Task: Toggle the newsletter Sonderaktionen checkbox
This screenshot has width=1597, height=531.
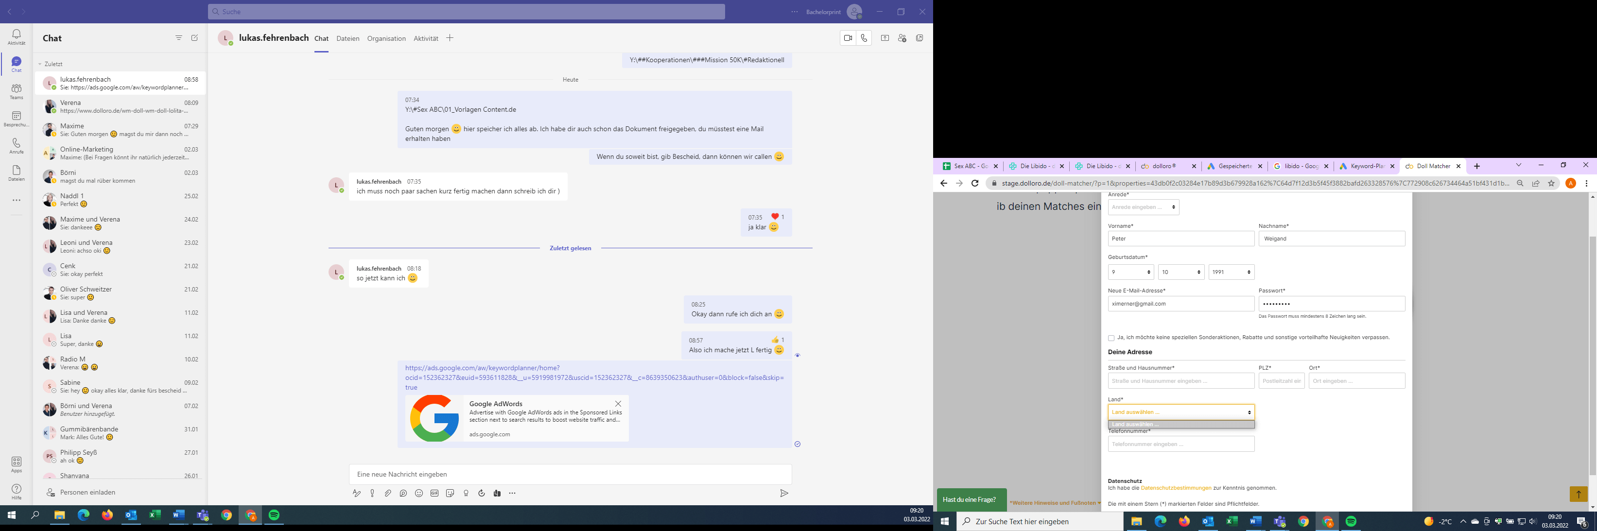Action: (1111, 338)
